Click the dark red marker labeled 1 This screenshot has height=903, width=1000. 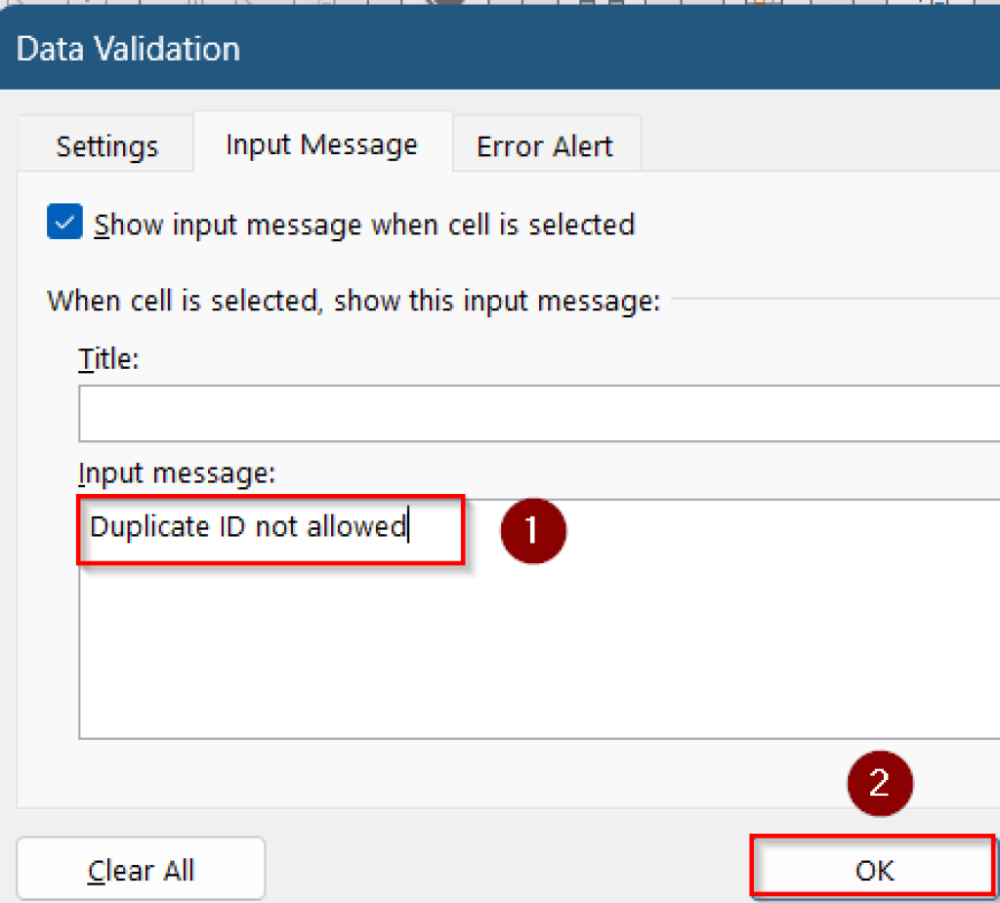(533, 531)
